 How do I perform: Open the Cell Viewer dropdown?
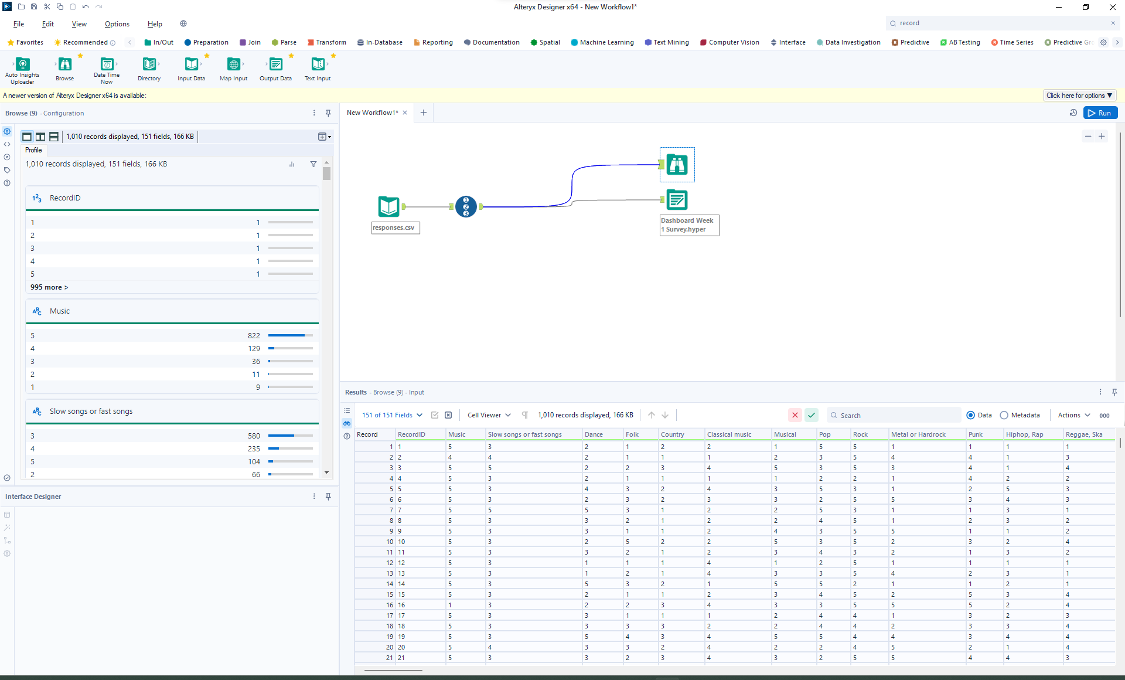(x=489, y=415)
